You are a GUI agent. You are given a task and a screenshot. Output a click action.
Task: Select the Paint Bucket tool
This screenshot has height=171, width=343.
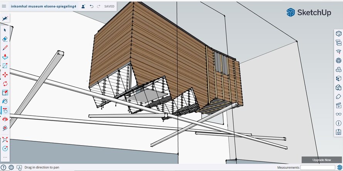coord(5,101)
